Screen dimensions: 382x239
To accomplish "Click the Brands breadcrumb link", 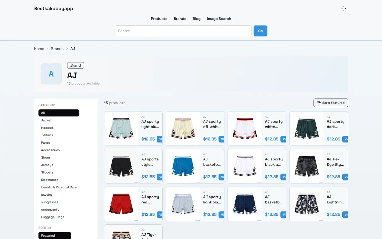I will tap(57, 49).
